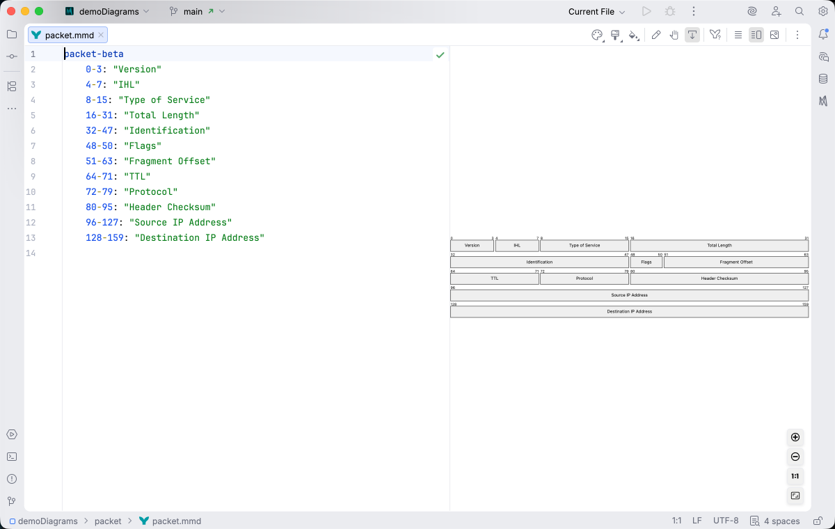
Task: Click the Protocol block in diagram
Action: coord(584,278)
